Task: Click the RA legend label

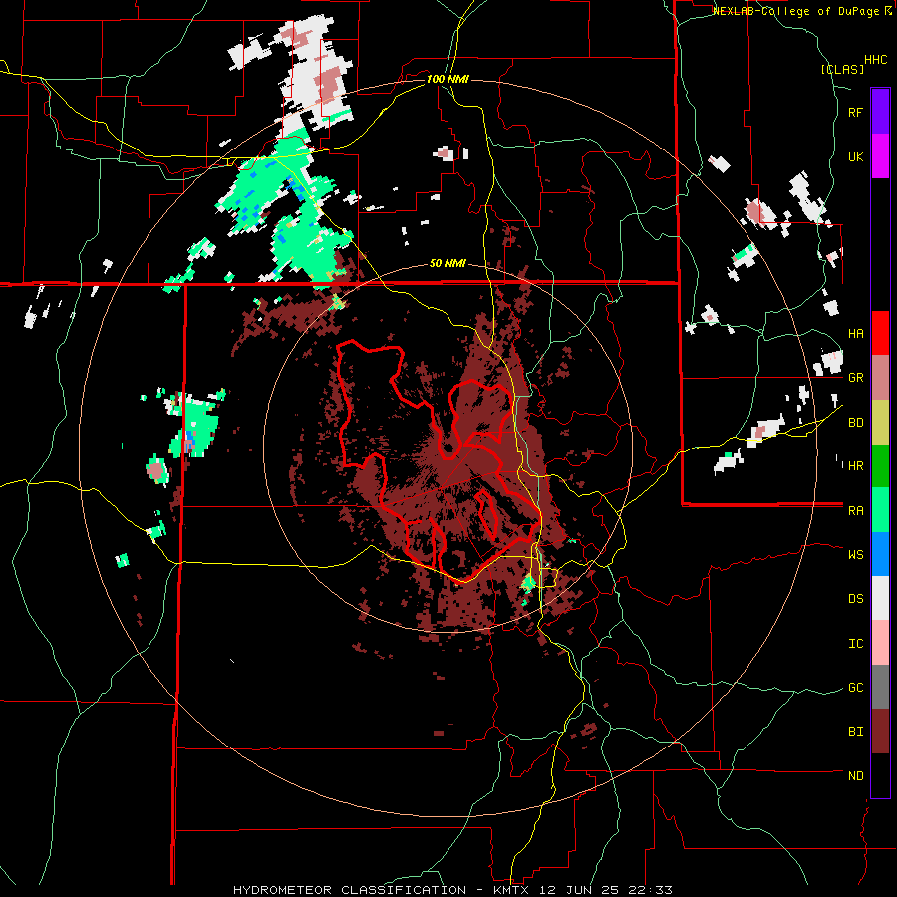Action: pyautogui.click(x=855, y=511)
